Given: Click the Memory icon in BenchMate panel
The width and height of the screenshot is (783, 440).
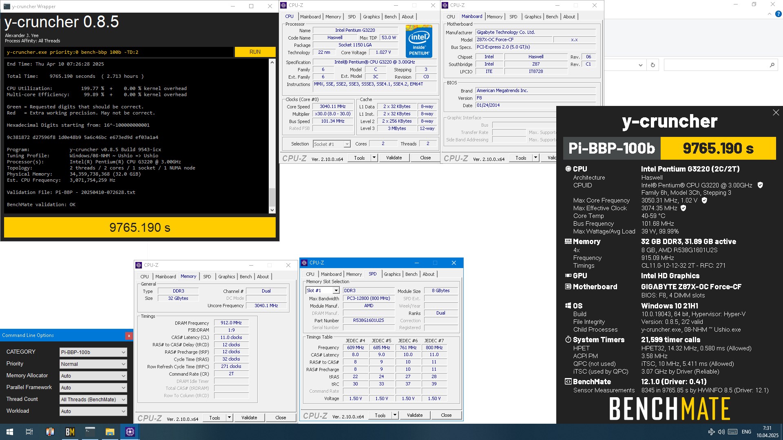Looking at the screenshot, I should pyautogui.click(x=568, y=241).
